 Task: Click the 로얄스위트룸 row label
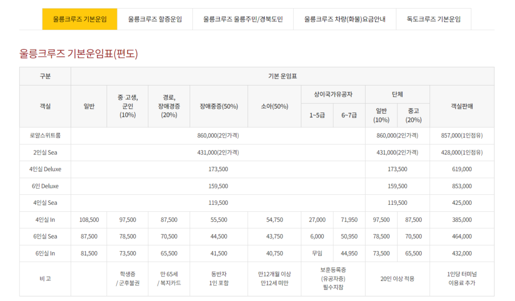45,135
